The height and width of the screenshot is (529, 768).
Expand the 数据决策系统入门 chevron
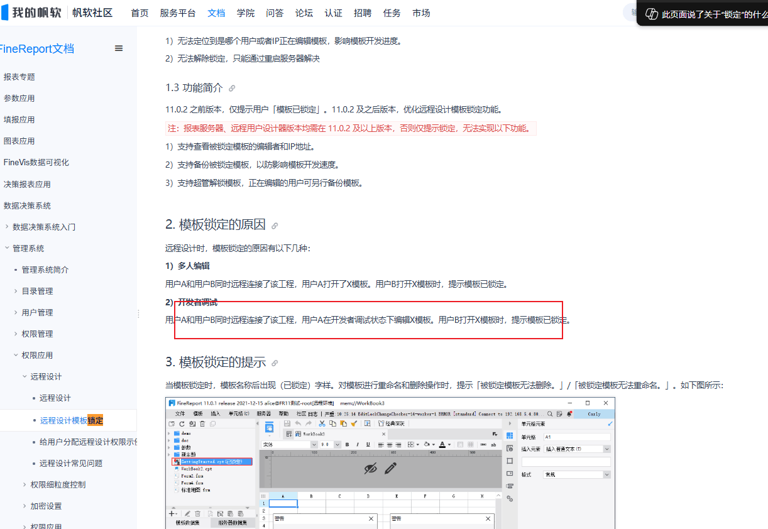coord(7,227)
